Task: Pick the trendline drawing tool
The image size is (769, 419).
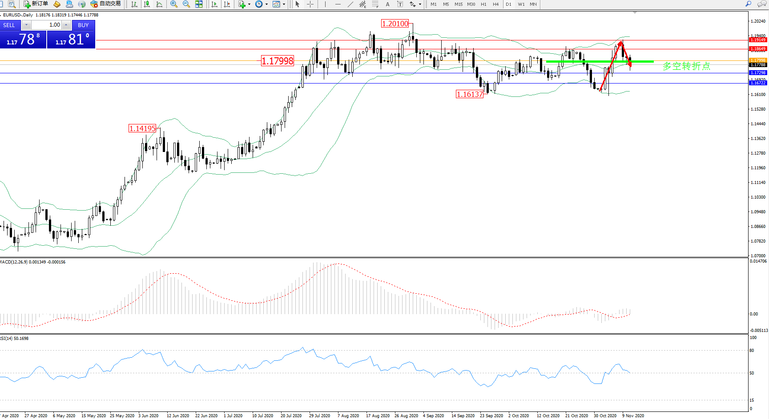Action: 350,4
